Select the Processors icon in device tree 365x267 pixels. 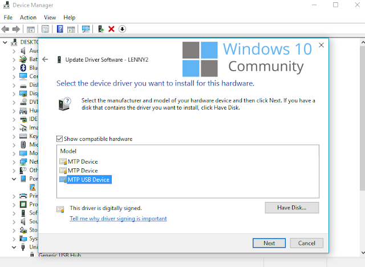click(x=23, y=204)
